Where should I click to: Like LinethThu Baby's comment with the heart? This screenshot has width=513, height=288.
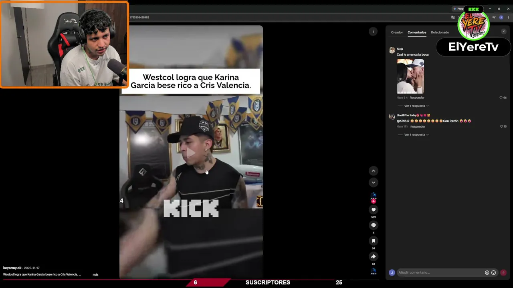coord(501,126)
